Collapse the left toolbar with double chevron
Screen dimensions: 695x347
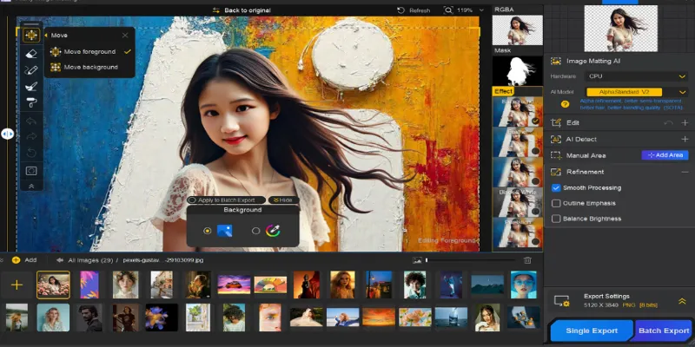(x=31, y=187)
